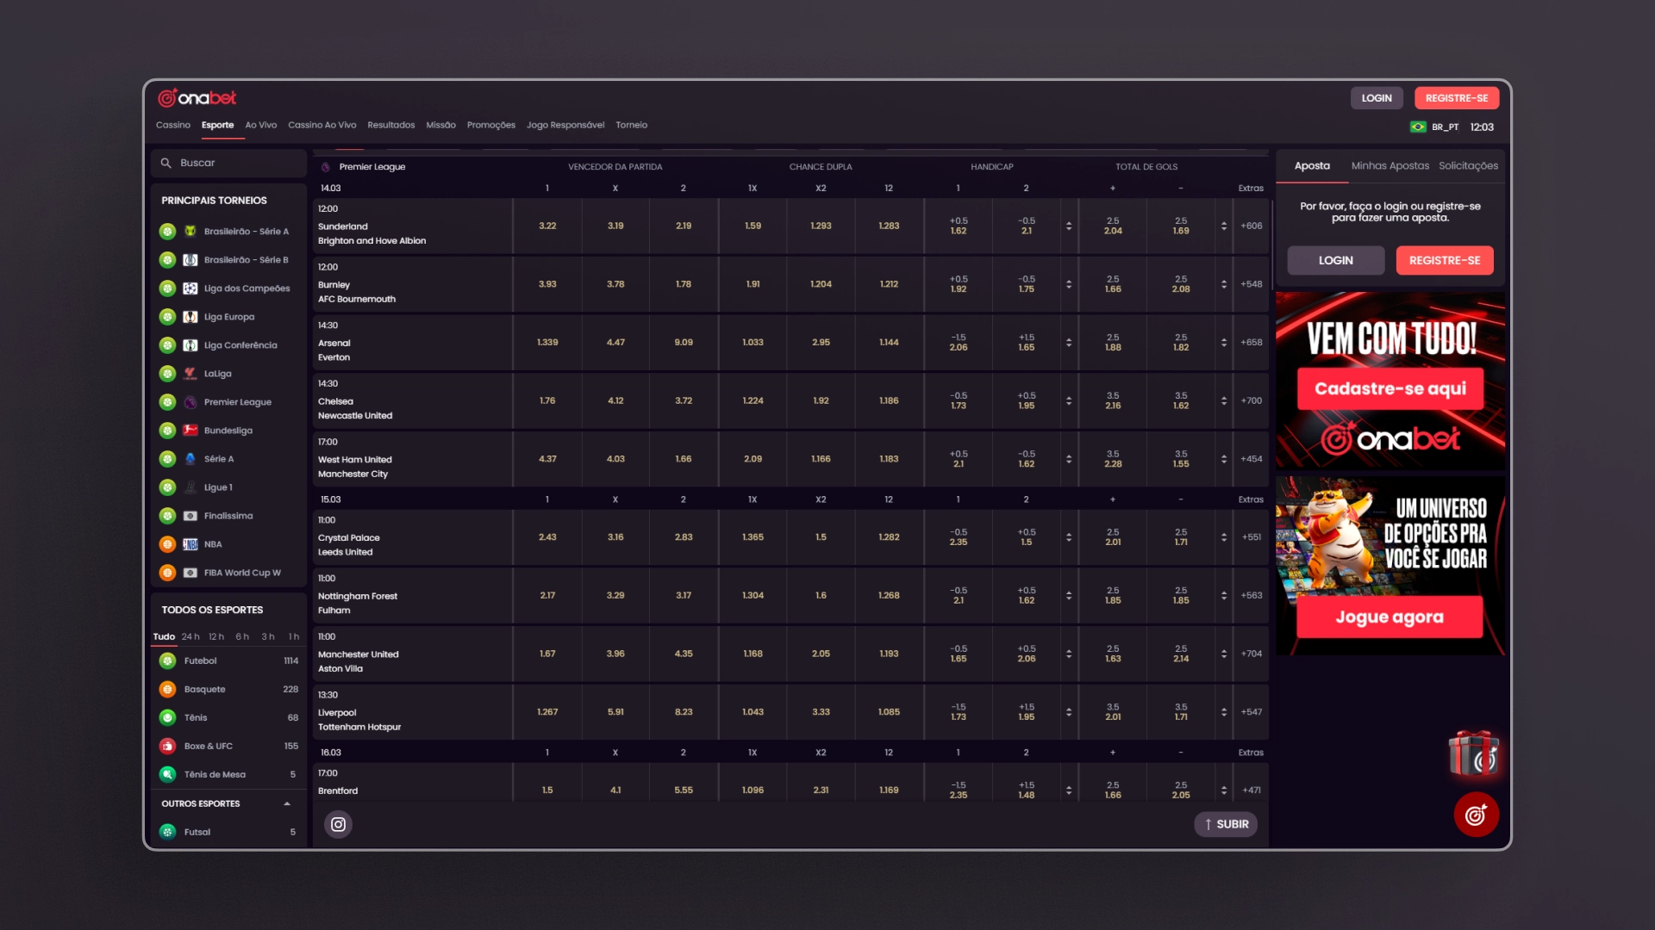The height and width of the screenshot is (930, 1655).
Task: Click the Subir button
Action: (x=1226, y=824)
